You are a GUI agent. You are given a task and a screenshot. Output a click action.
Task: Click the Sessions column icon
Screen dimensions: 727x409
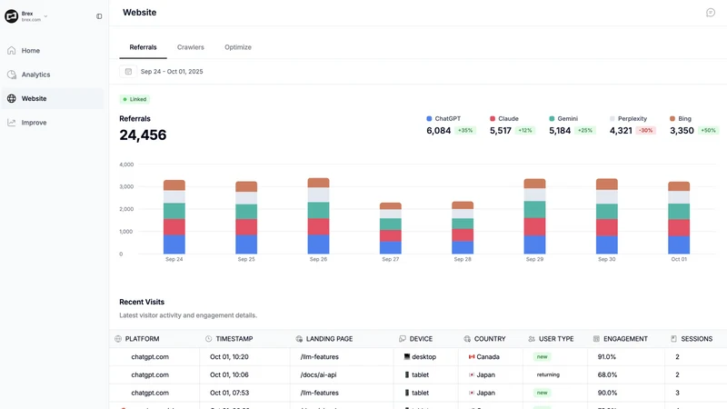673,339
